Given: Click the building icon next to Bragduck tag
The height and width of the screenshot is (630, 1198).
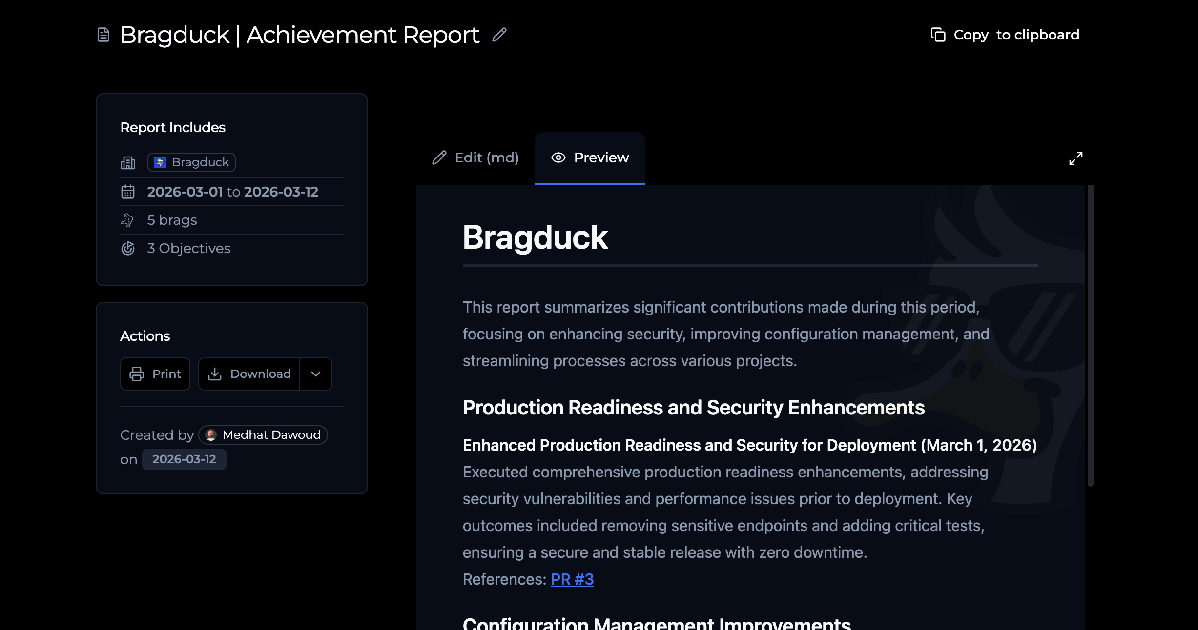Looking at the screenshot, I should coord(128,162).
